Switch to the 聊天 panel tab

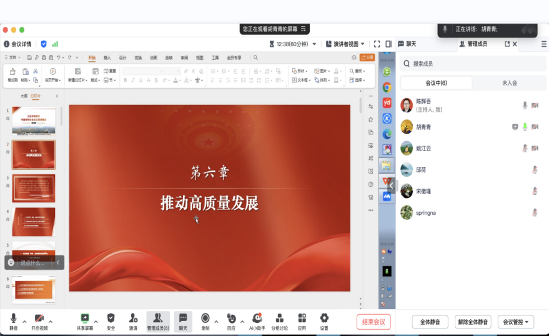click(407, 44)
